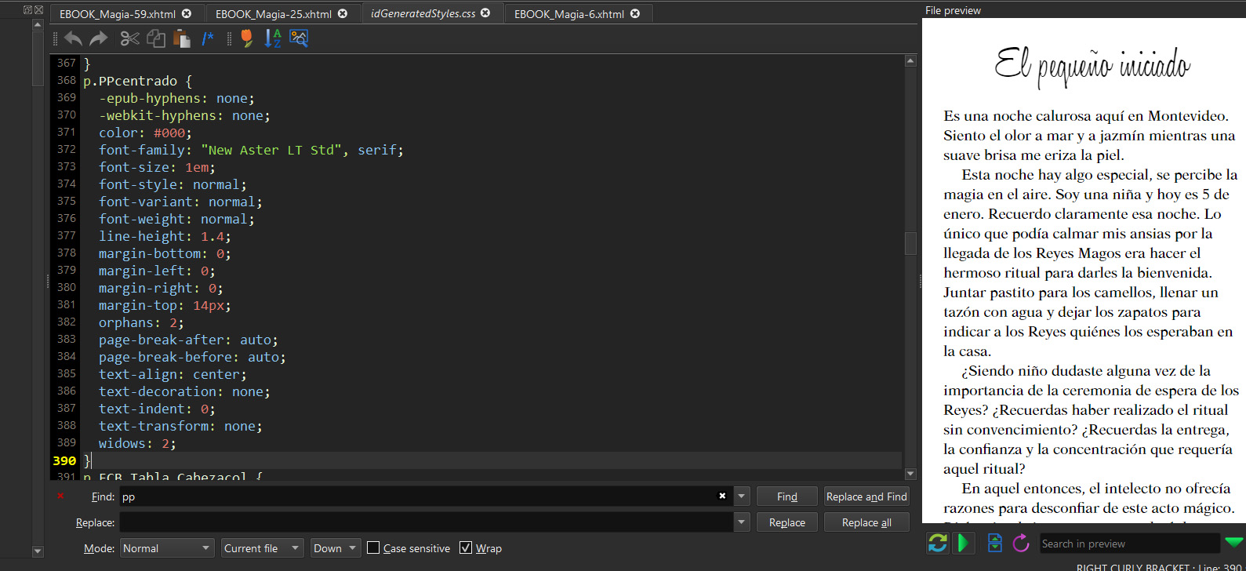Open the search direction dropdown set to Down

pyautogui.click(x=336, y=547)
